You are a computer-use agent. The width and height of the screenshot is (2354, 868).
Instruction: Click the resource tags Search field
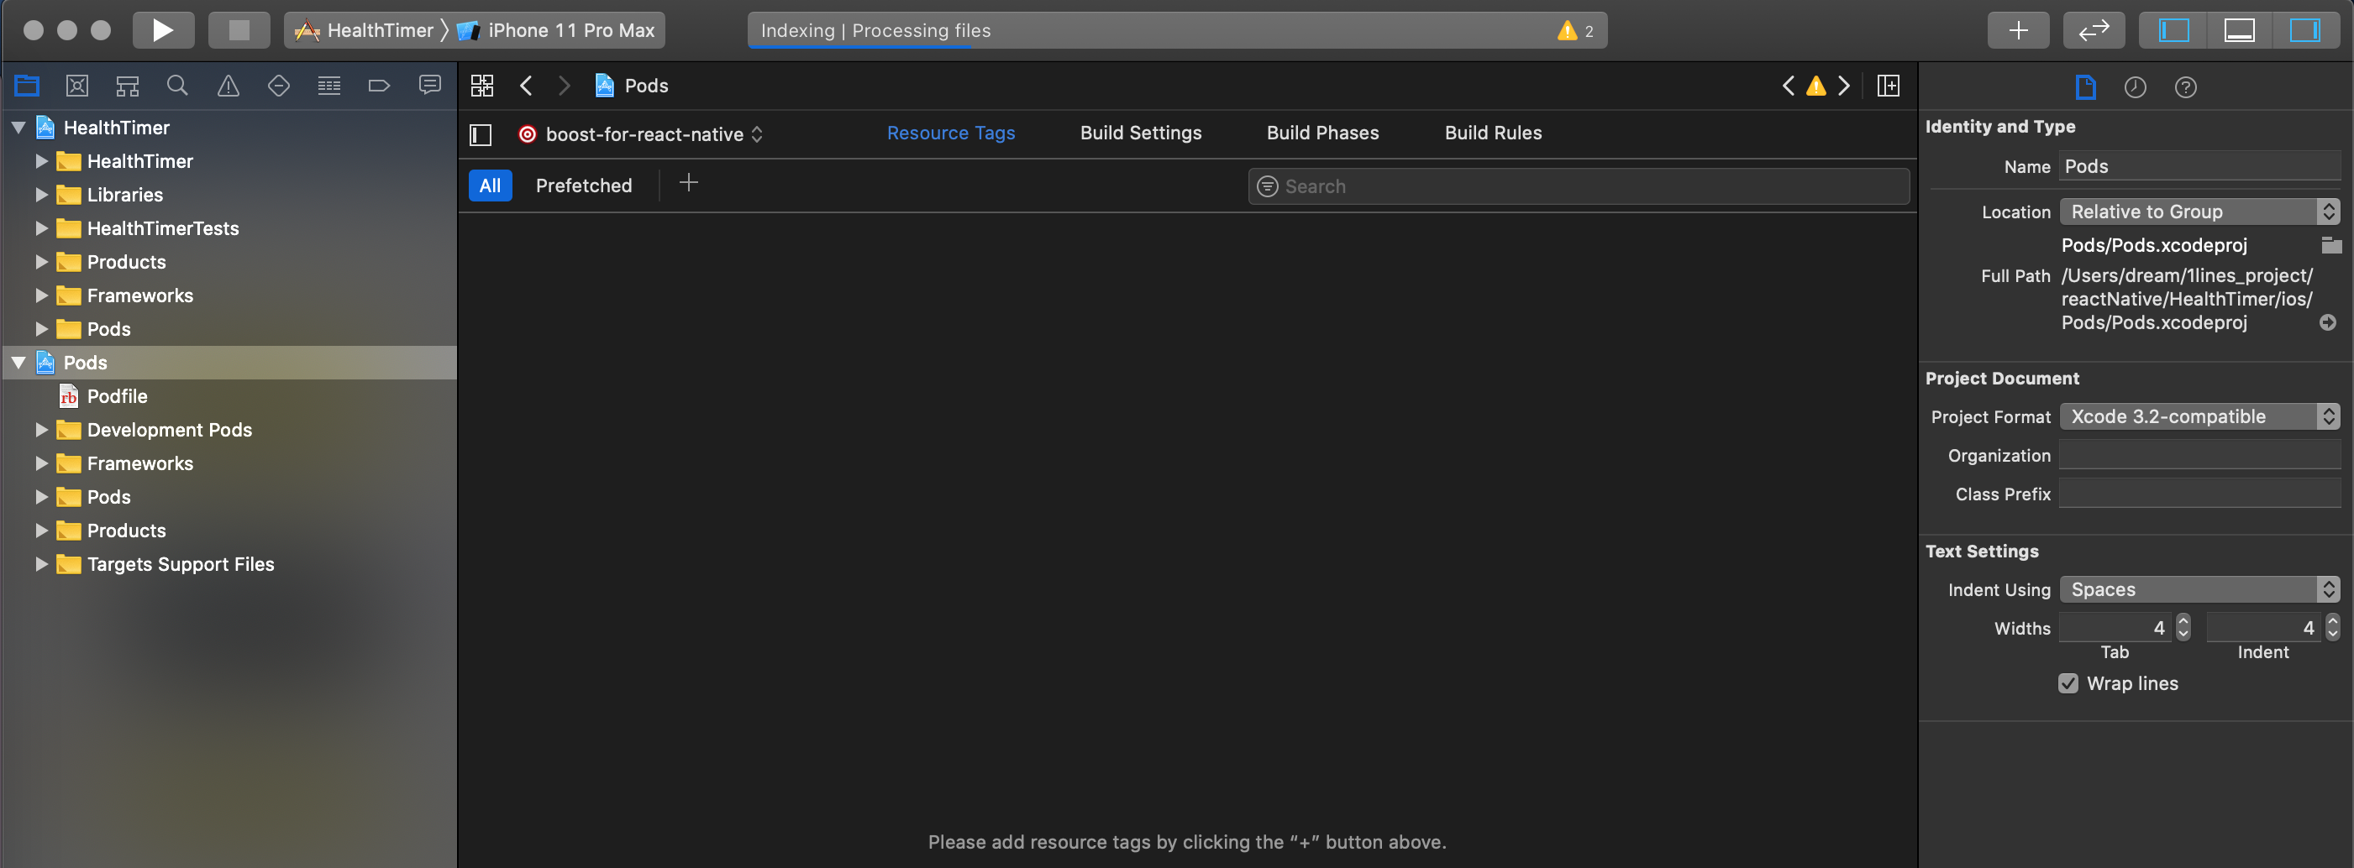coord(1579,186)
